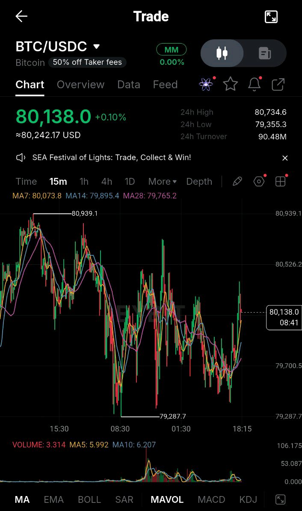302x511 pixels.
Task: Tap the current price tag 80,138.0 08:41
Action: (284, 317)
